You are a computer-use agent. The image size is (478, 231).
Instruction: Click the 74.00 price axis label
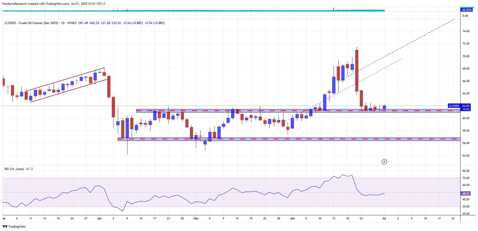(466, 31)
